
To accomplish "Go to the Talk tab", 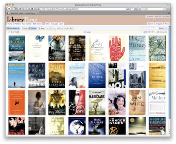I will [x=47, y=24].
